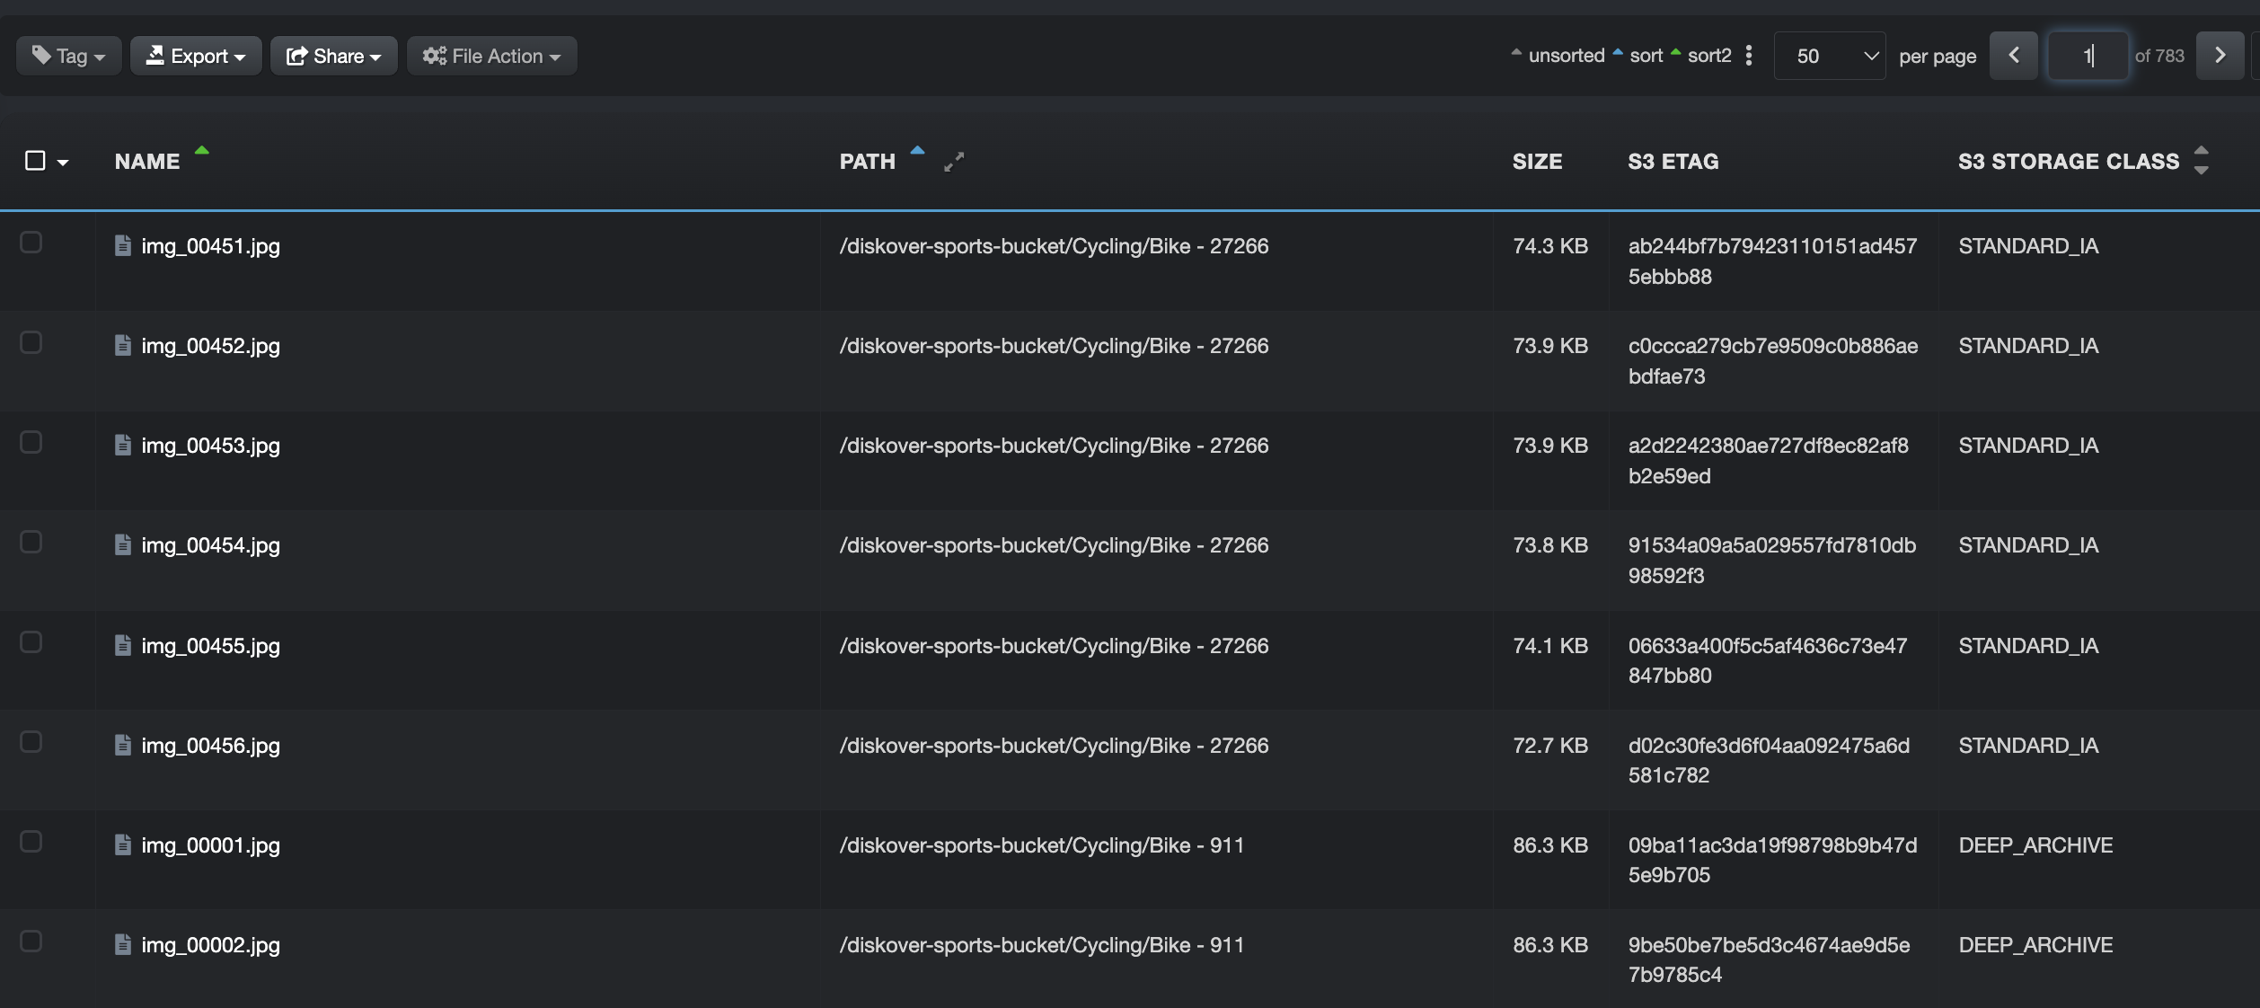Check the box for img_00455.jpg
This screenshot has height=1008, width=2260.
[31, 641]
